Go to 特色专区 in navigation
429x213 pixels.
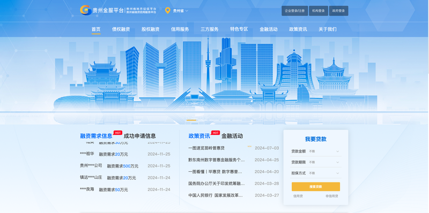239,29
